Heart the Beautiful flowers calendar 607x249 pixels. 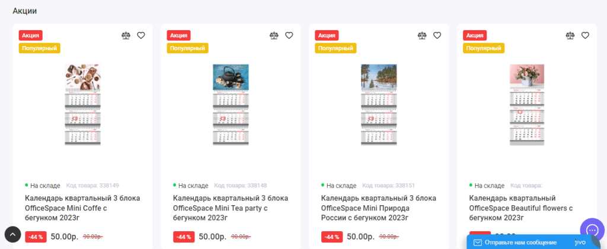tap(586, 35)
